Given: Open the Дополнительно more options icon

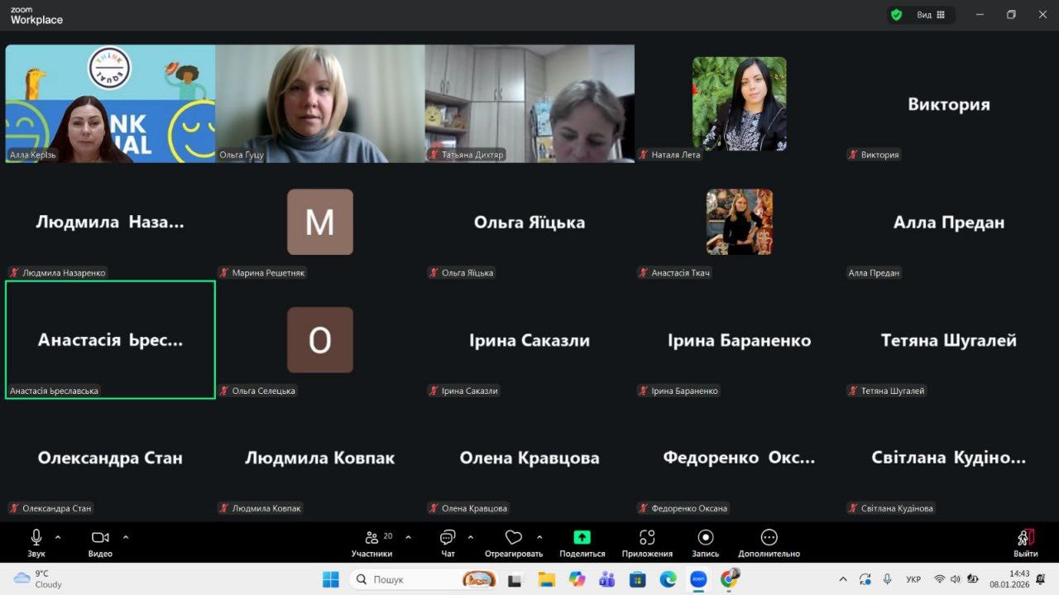Looking at the screenshot, I should pos(769,538).
